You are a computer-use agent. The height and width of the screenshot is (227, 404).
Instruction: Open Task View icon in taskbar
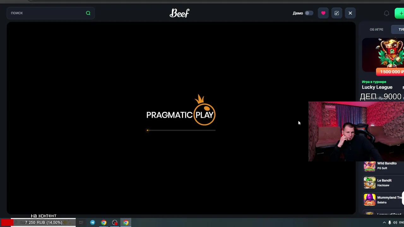(81, 223)
